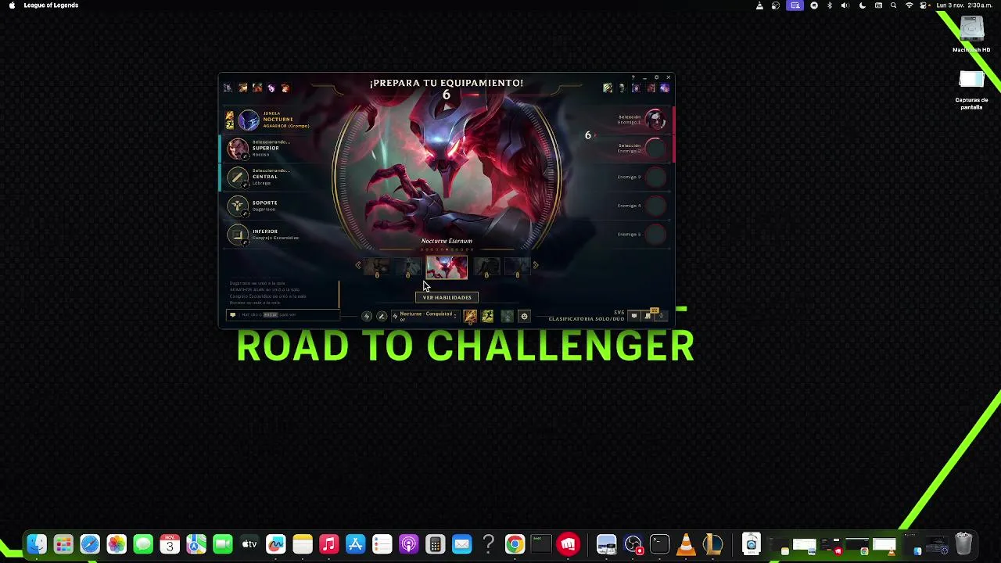1001x563 pixels.
Task: Open Spotlight search in the menu bar
Action: pyautogui.click(x=893, y=5)
